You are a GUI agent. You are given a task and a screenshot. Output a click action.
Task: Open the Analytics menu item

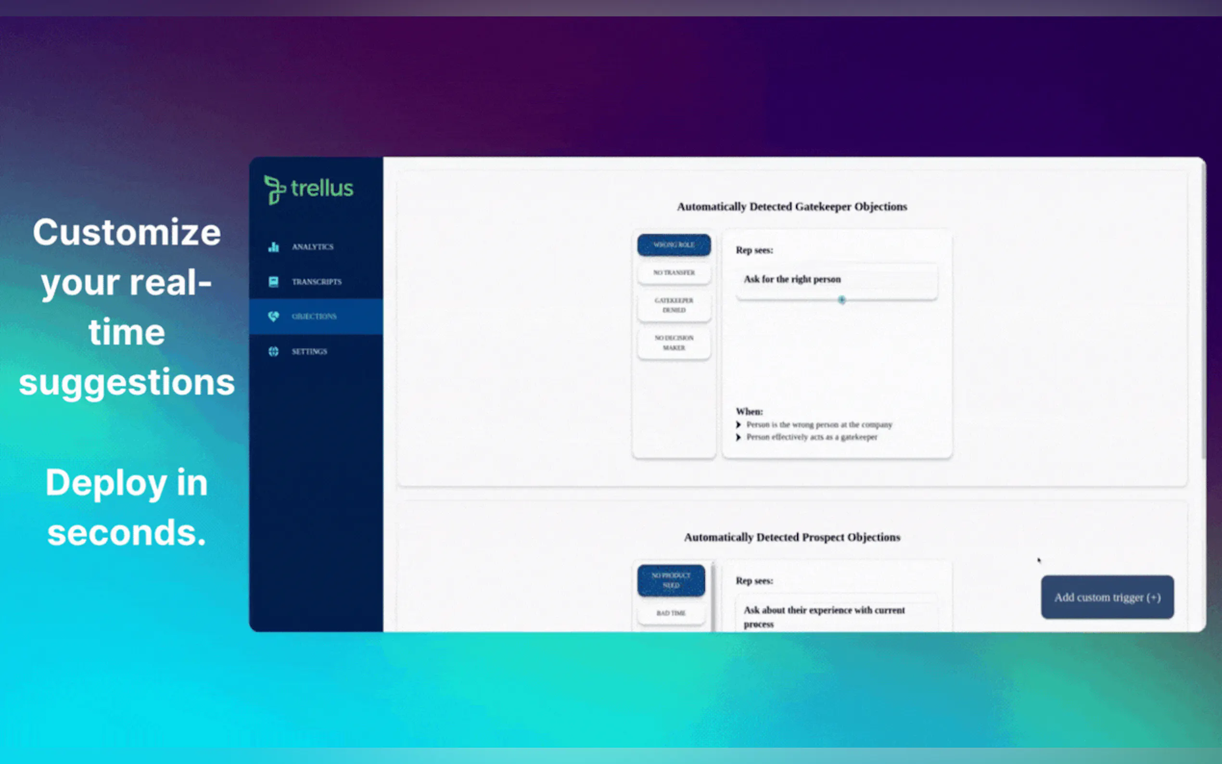click(312, 247)
